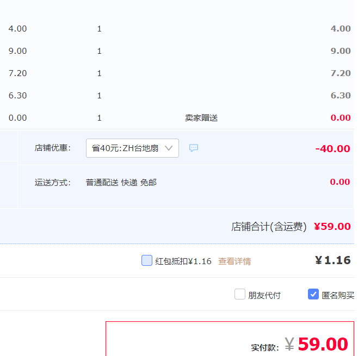Click the 实付款 ¥59.00 total amount
The image size is (358, 356).
pos(316,344)
